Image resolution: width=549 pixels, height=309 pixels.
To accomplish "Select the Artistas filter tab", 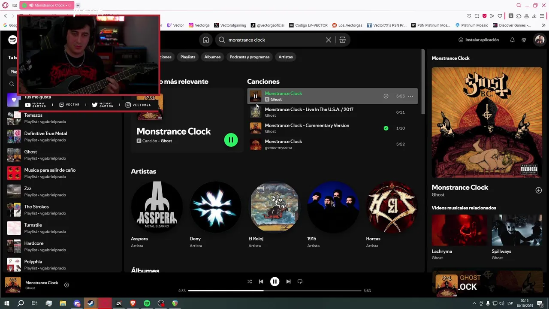I will coord(286,57).
